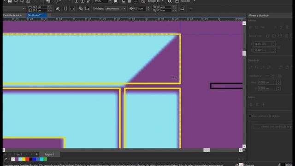Select align to page edge icon
The image size is (295, 166).
pos(274,36)
